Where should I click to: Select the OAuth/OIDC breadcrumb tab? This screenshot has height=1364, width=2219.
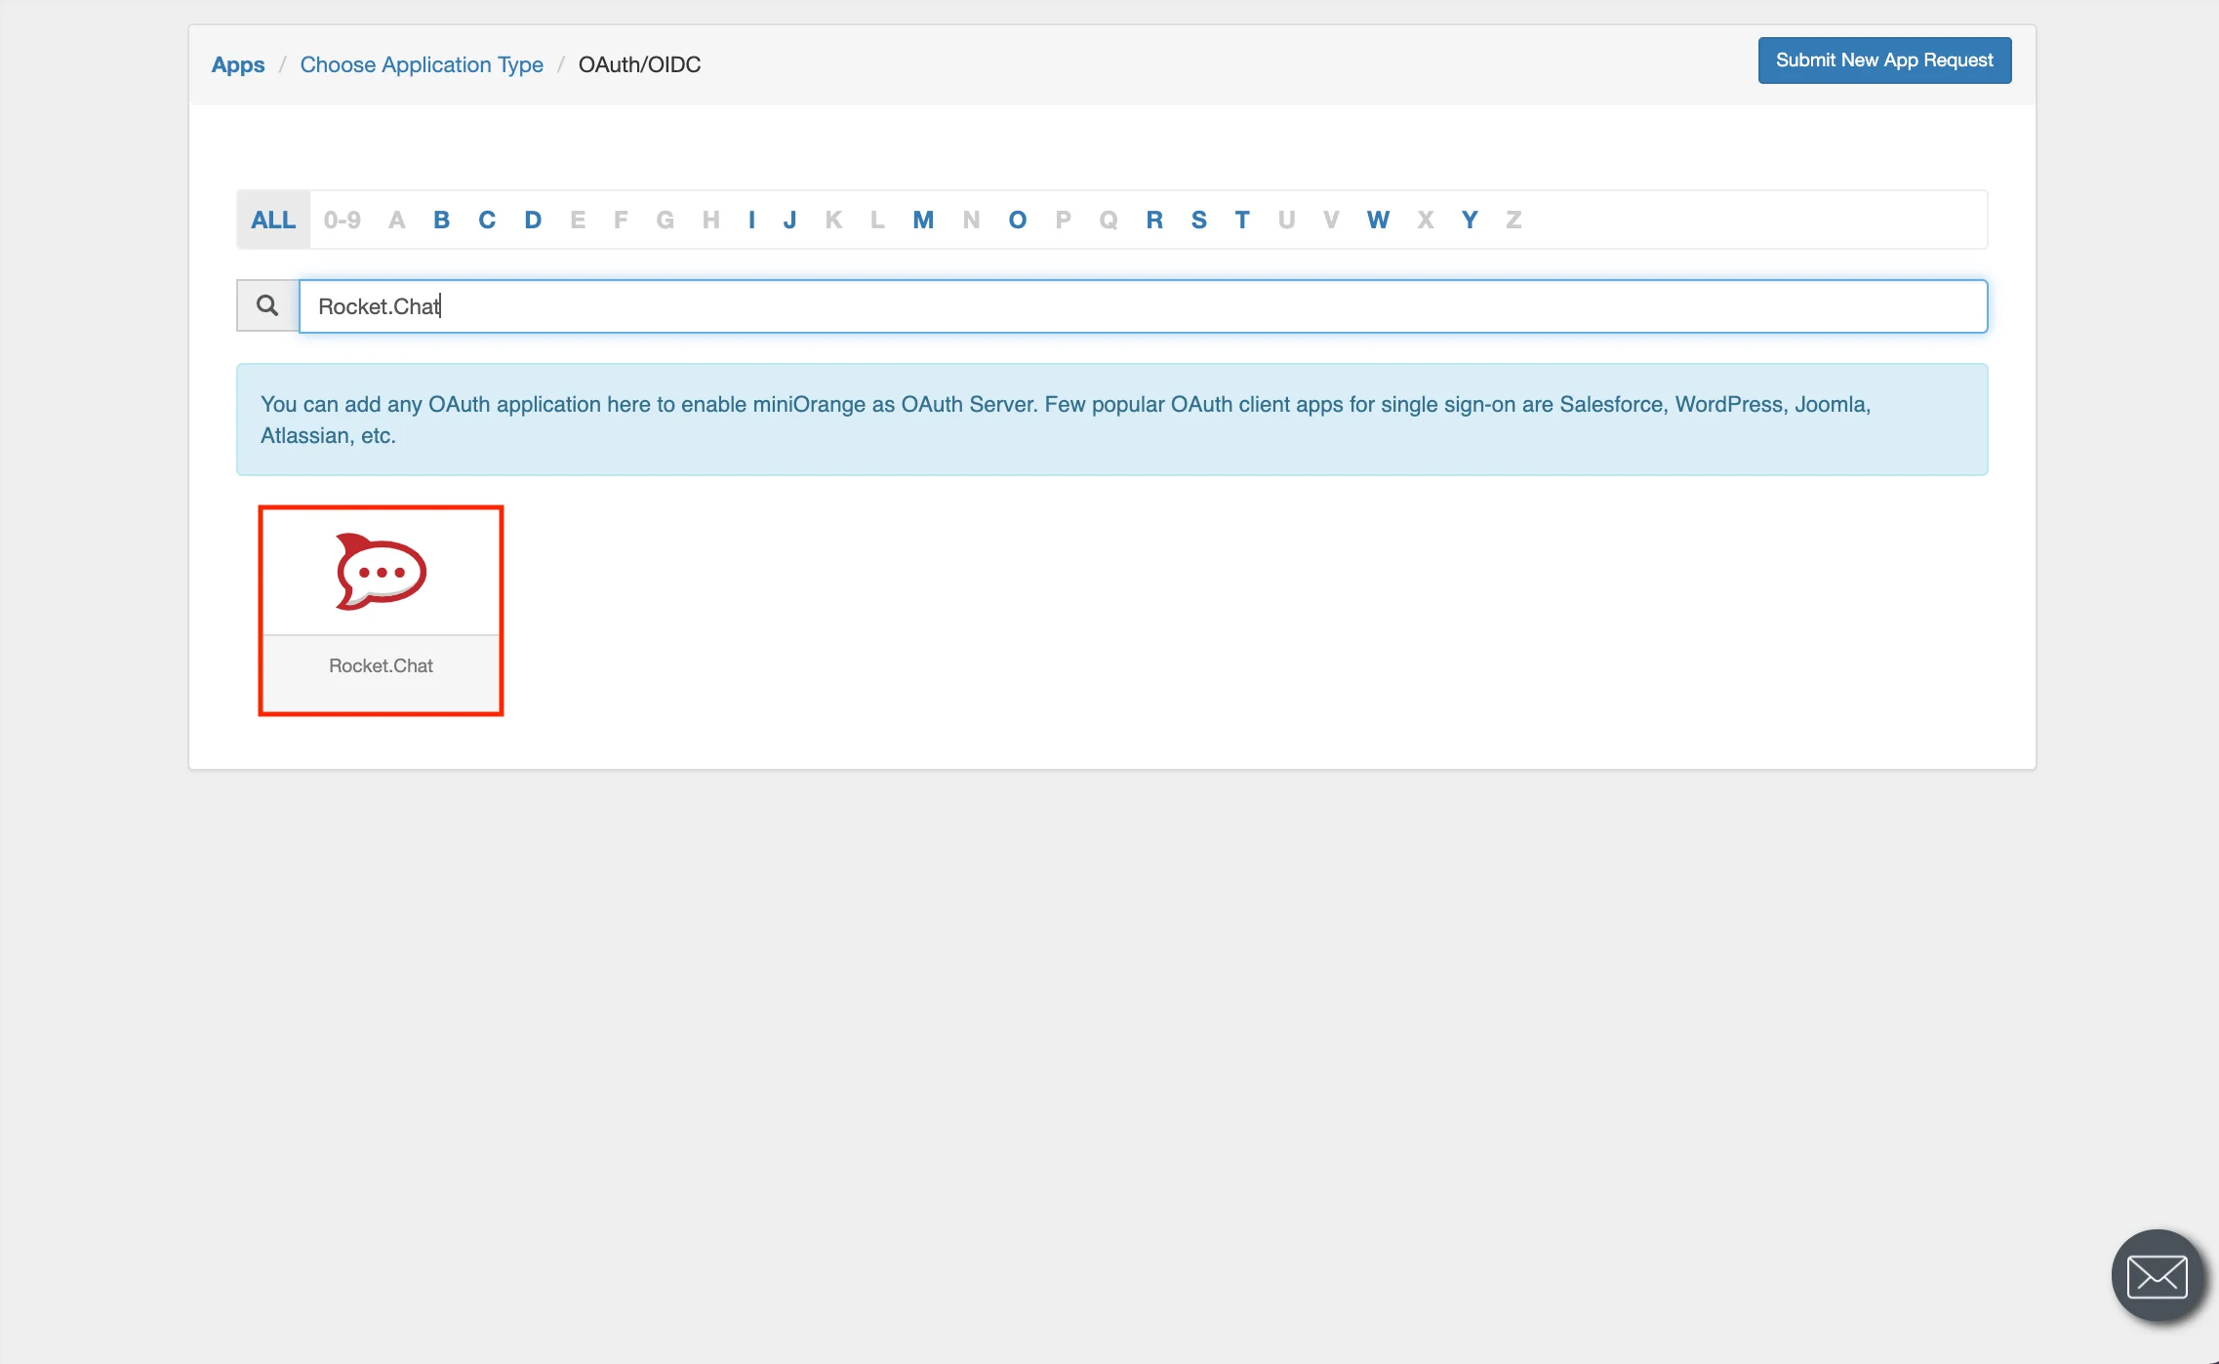pos(639,63)
